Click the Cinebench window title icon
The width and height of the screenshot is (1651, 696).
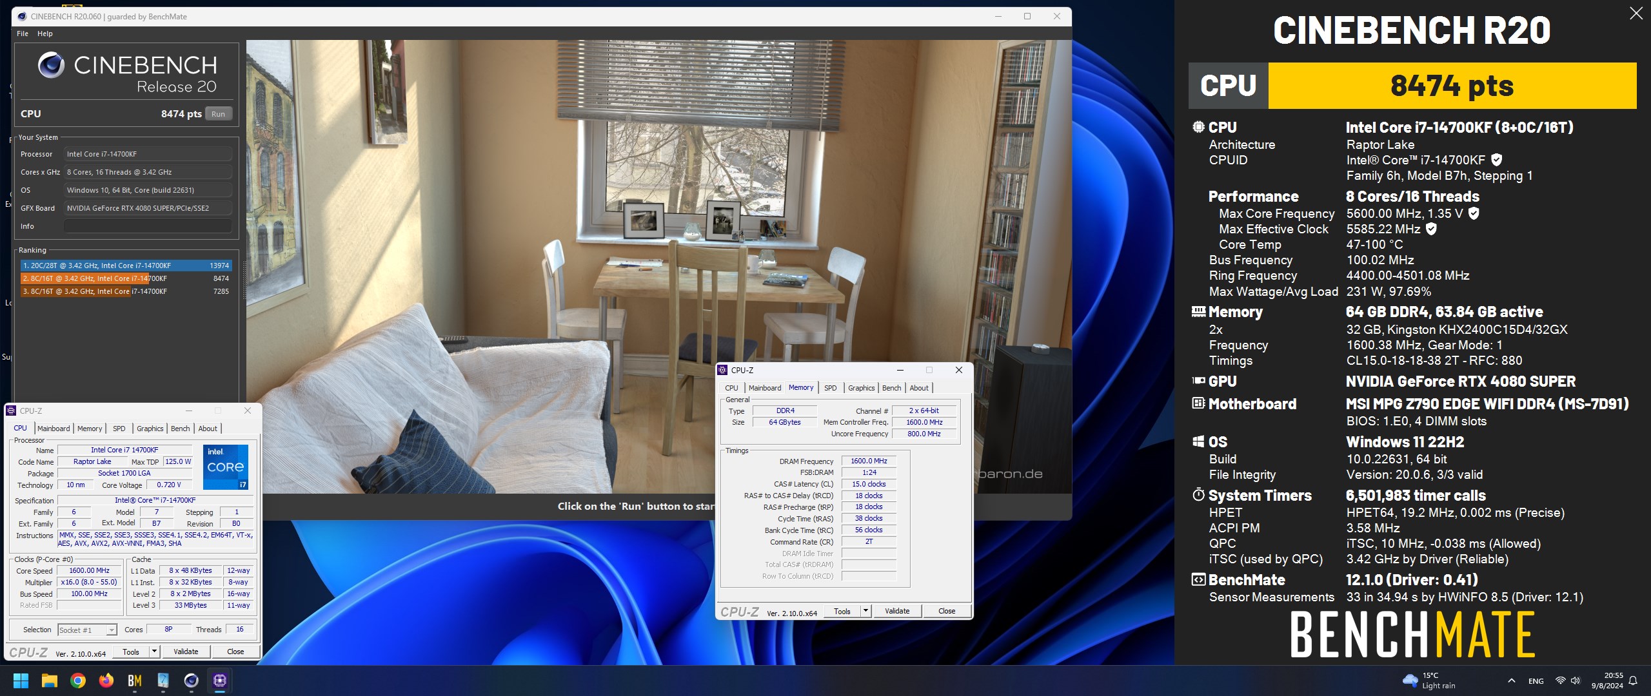click(21, 16)
